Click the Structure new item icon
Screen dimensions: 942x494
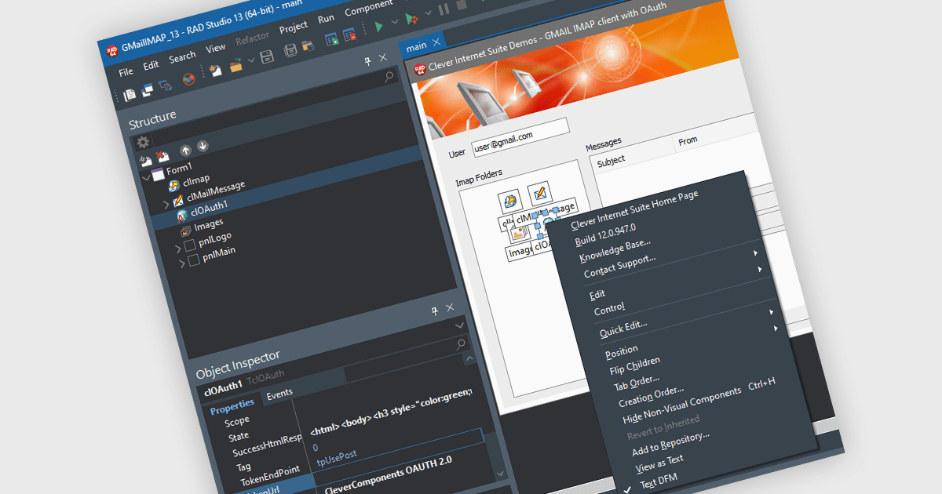pyautogui.click(x=145, y=160)
